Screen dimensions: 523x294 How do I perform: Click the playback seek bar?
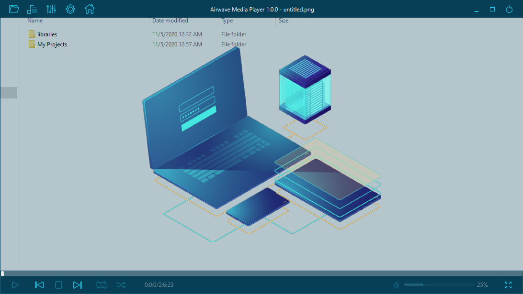point(261,274)
